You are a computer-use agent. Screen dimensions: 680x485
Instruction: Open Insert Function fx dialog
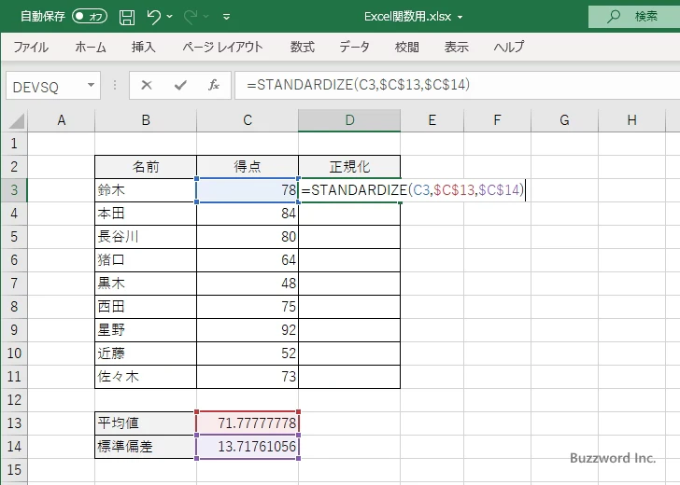tap(214, 85)
